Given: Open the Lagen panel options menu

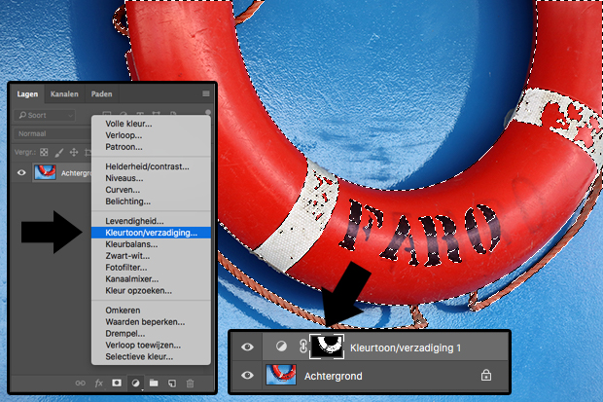Looking at the screenshot, I should click(x=205, y=93).
